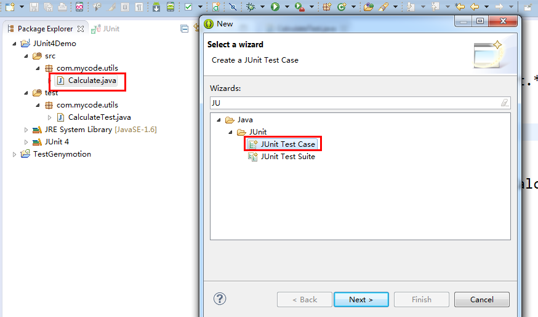Click the Debug bug icon
Viewport: 538px width, 317px height.
[251, 7]
